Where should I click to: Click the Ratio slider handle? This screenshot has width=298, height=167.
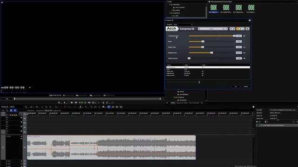[203, 41]
